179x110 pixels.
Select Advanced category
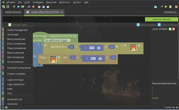pyautogui.click(x=12, y=104)
